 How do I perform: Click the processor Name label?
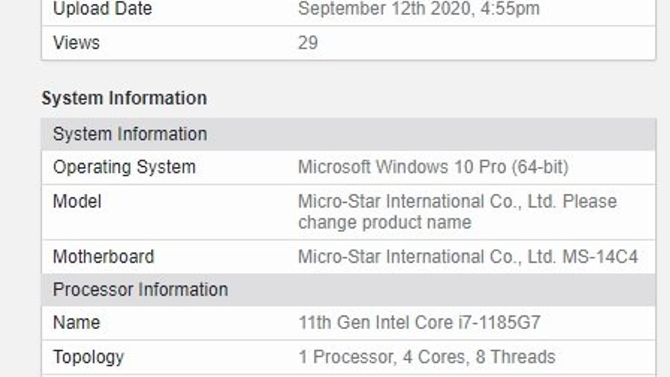click(x=76, y=323)
